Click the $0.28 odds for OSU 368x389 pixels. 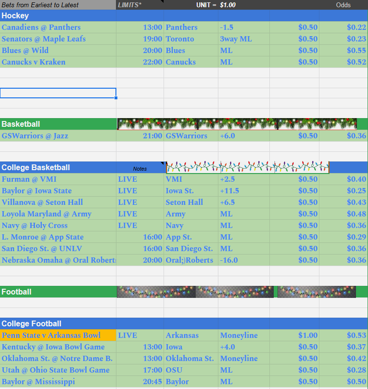pyautogui.click(x=343, y=370)
